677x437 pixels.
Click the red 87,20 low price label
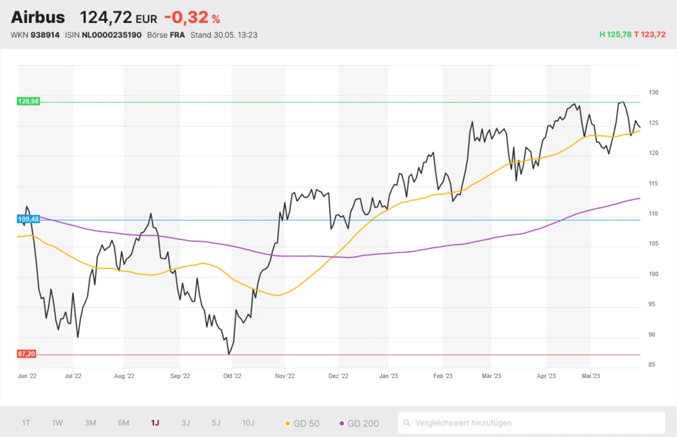[x=26, y=354]
